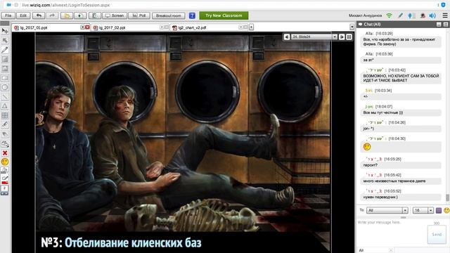This screenshot has width=450, height=253.
Task: Open the layout options button beside Screen
Action: (x=95, y=15)
